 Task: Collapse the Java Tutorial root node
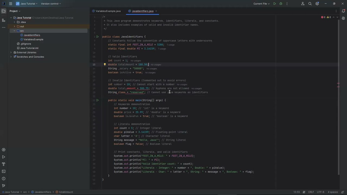click(x=11, y=18)
